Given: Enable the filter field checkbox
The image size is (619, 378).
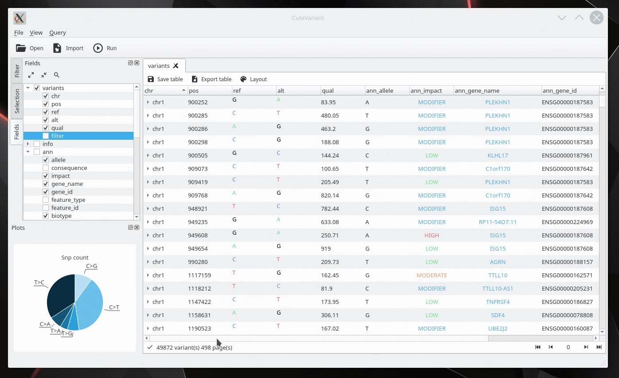Looking at the screenshot, I should (46, 136).
